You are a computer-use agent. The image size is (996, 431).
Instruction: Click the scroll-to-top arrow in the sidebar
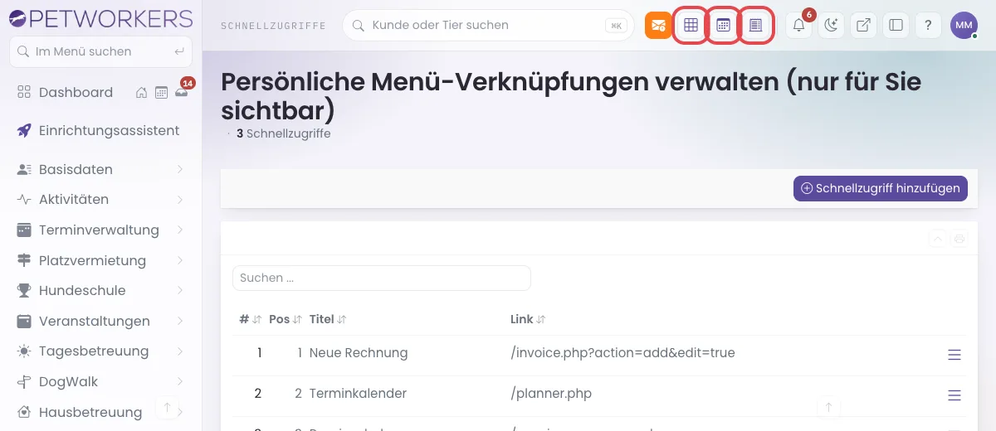(x=167, y=407)
